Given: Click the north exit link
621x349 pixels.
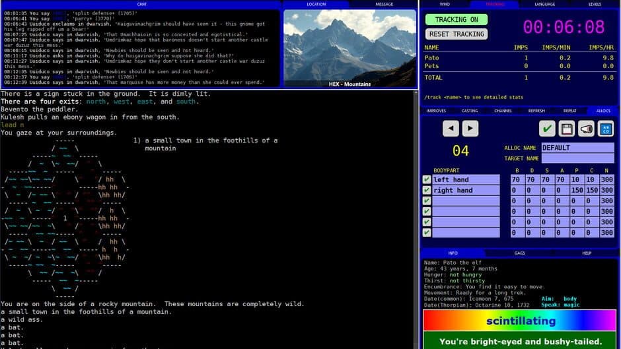Looking at the screenshot, I should click(96, 102).
